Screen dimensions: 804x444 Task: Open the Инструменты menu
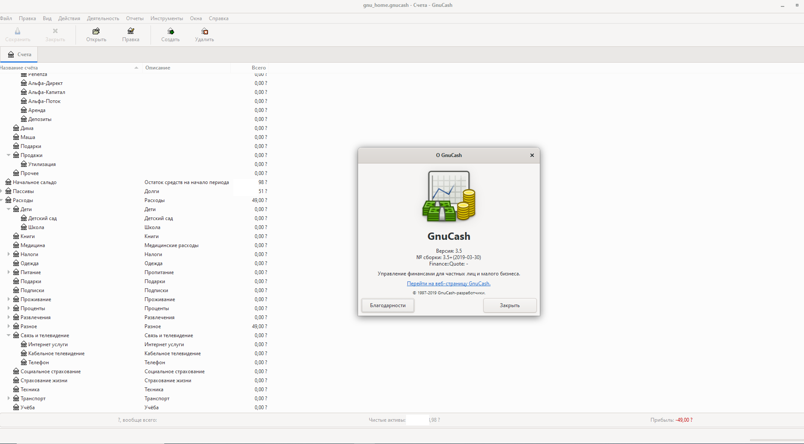pyautogui.click(x=167, y=18)
